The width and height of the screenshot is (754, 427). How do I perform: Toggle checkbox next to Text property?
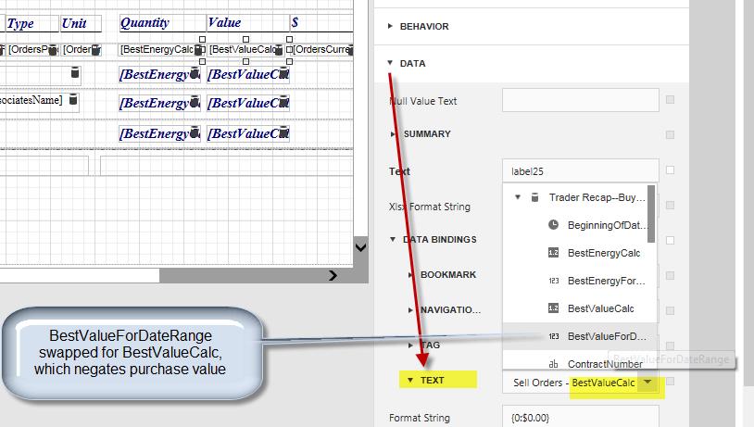click(x=669, y=170)
